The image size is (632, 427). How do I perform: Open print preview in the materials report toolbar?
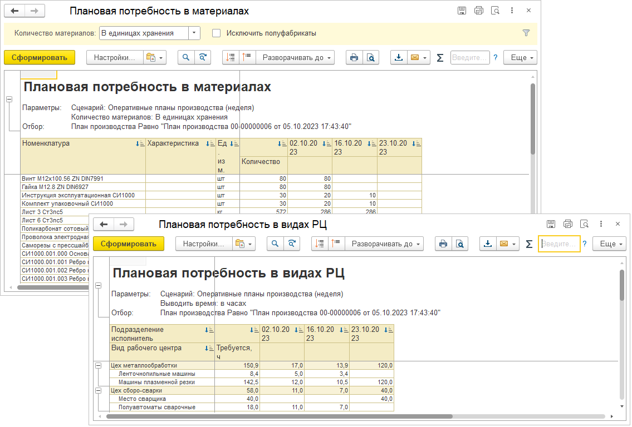click(370, 57)
